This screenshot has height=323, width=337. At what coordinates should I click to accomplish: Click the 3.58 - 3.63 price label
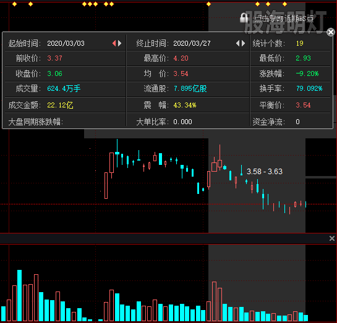coord(265,172)
